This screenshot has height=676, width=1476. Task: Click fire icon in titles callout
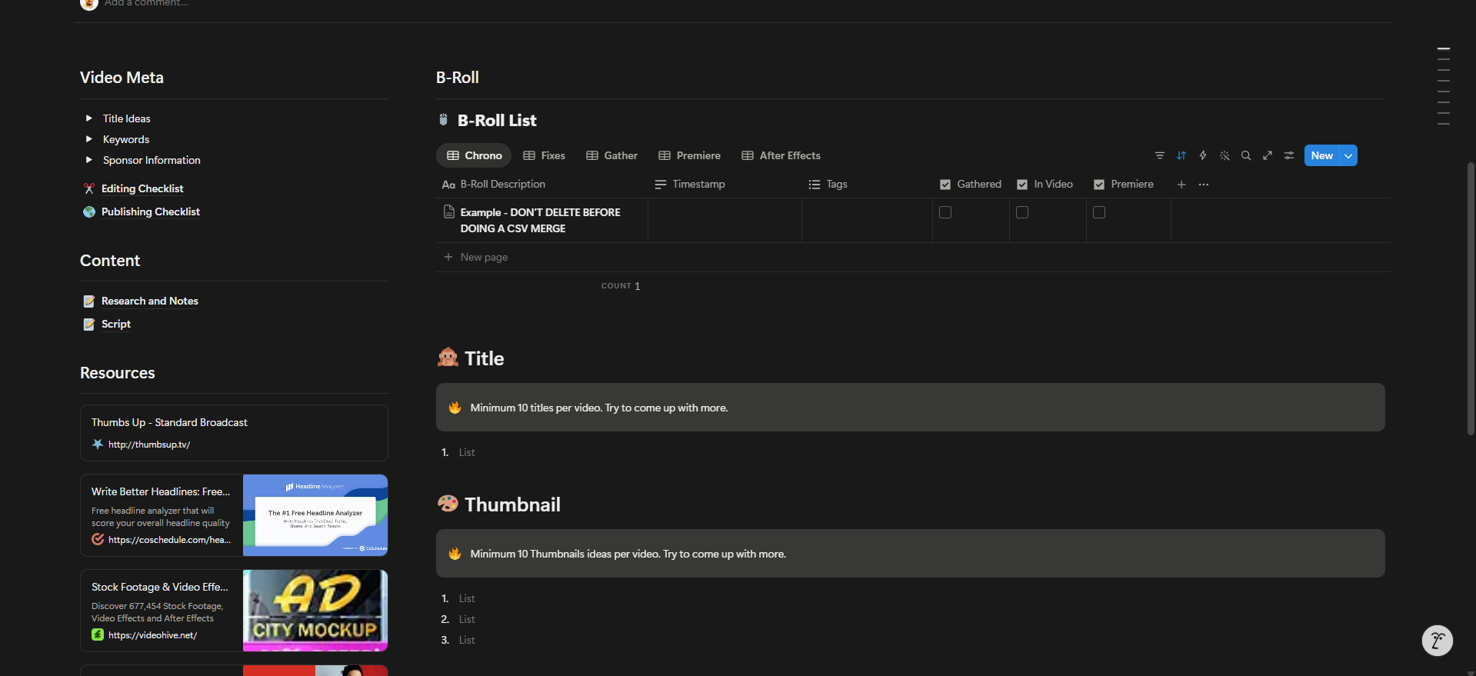click(x=455, y=408)
